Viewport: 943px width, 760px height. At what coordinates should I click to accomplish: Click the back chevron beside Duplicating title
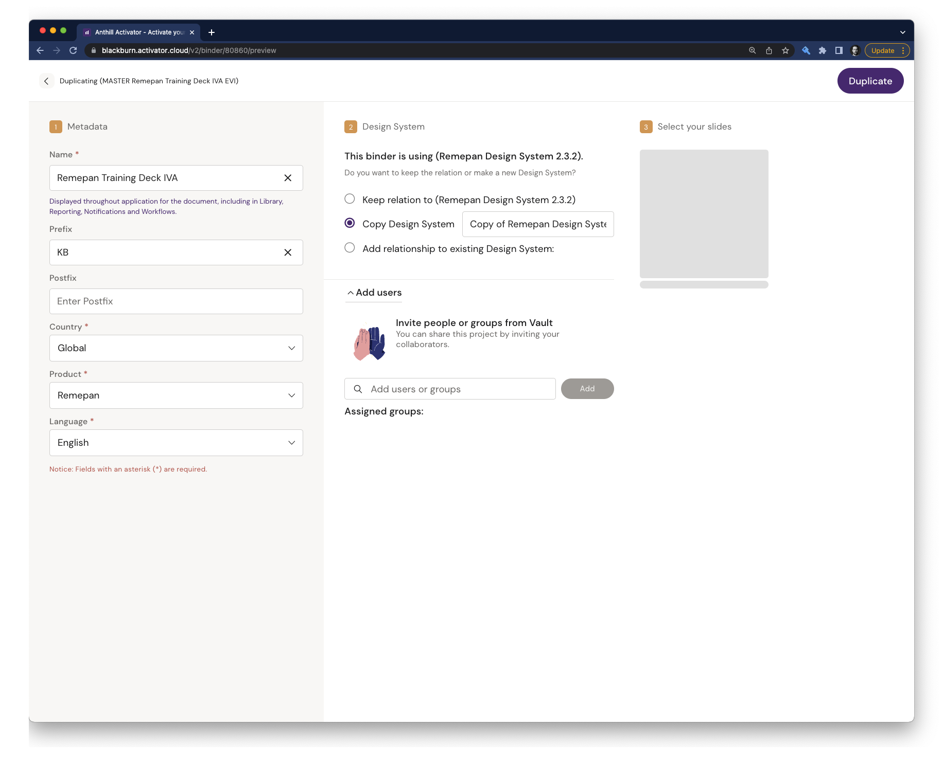46,81
